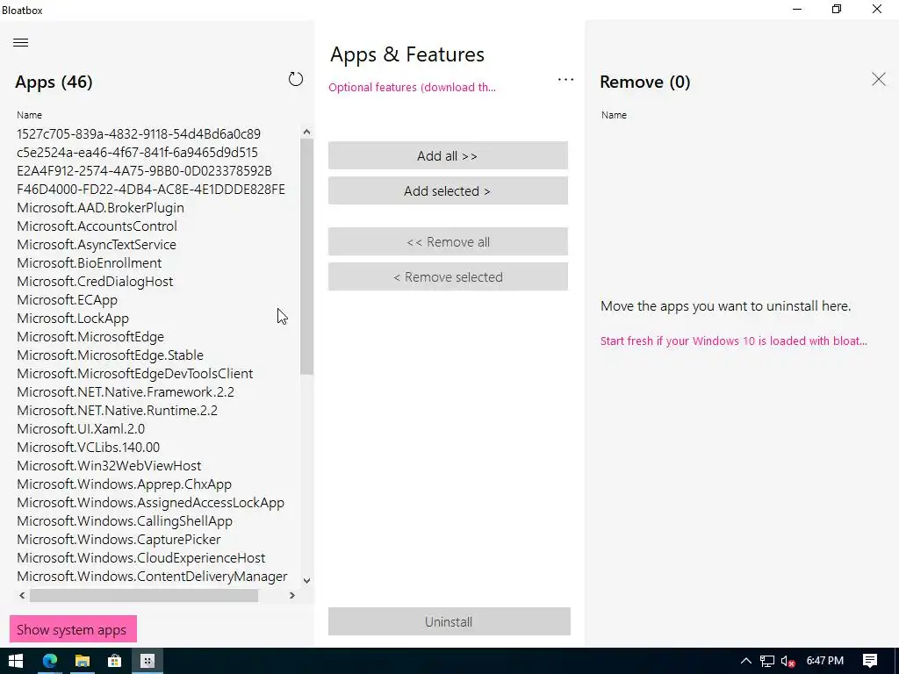The width and height of the screenshot is (899, 674).
Task: Click the apps list scroll up arrow
Action: (x=306, y=132)
